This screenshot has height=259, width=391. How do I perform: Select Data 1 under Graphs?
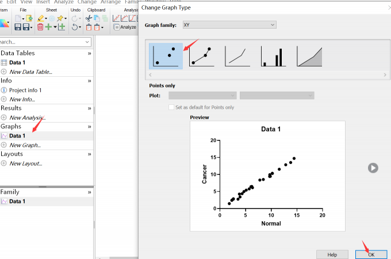click(x=17, y=136)
